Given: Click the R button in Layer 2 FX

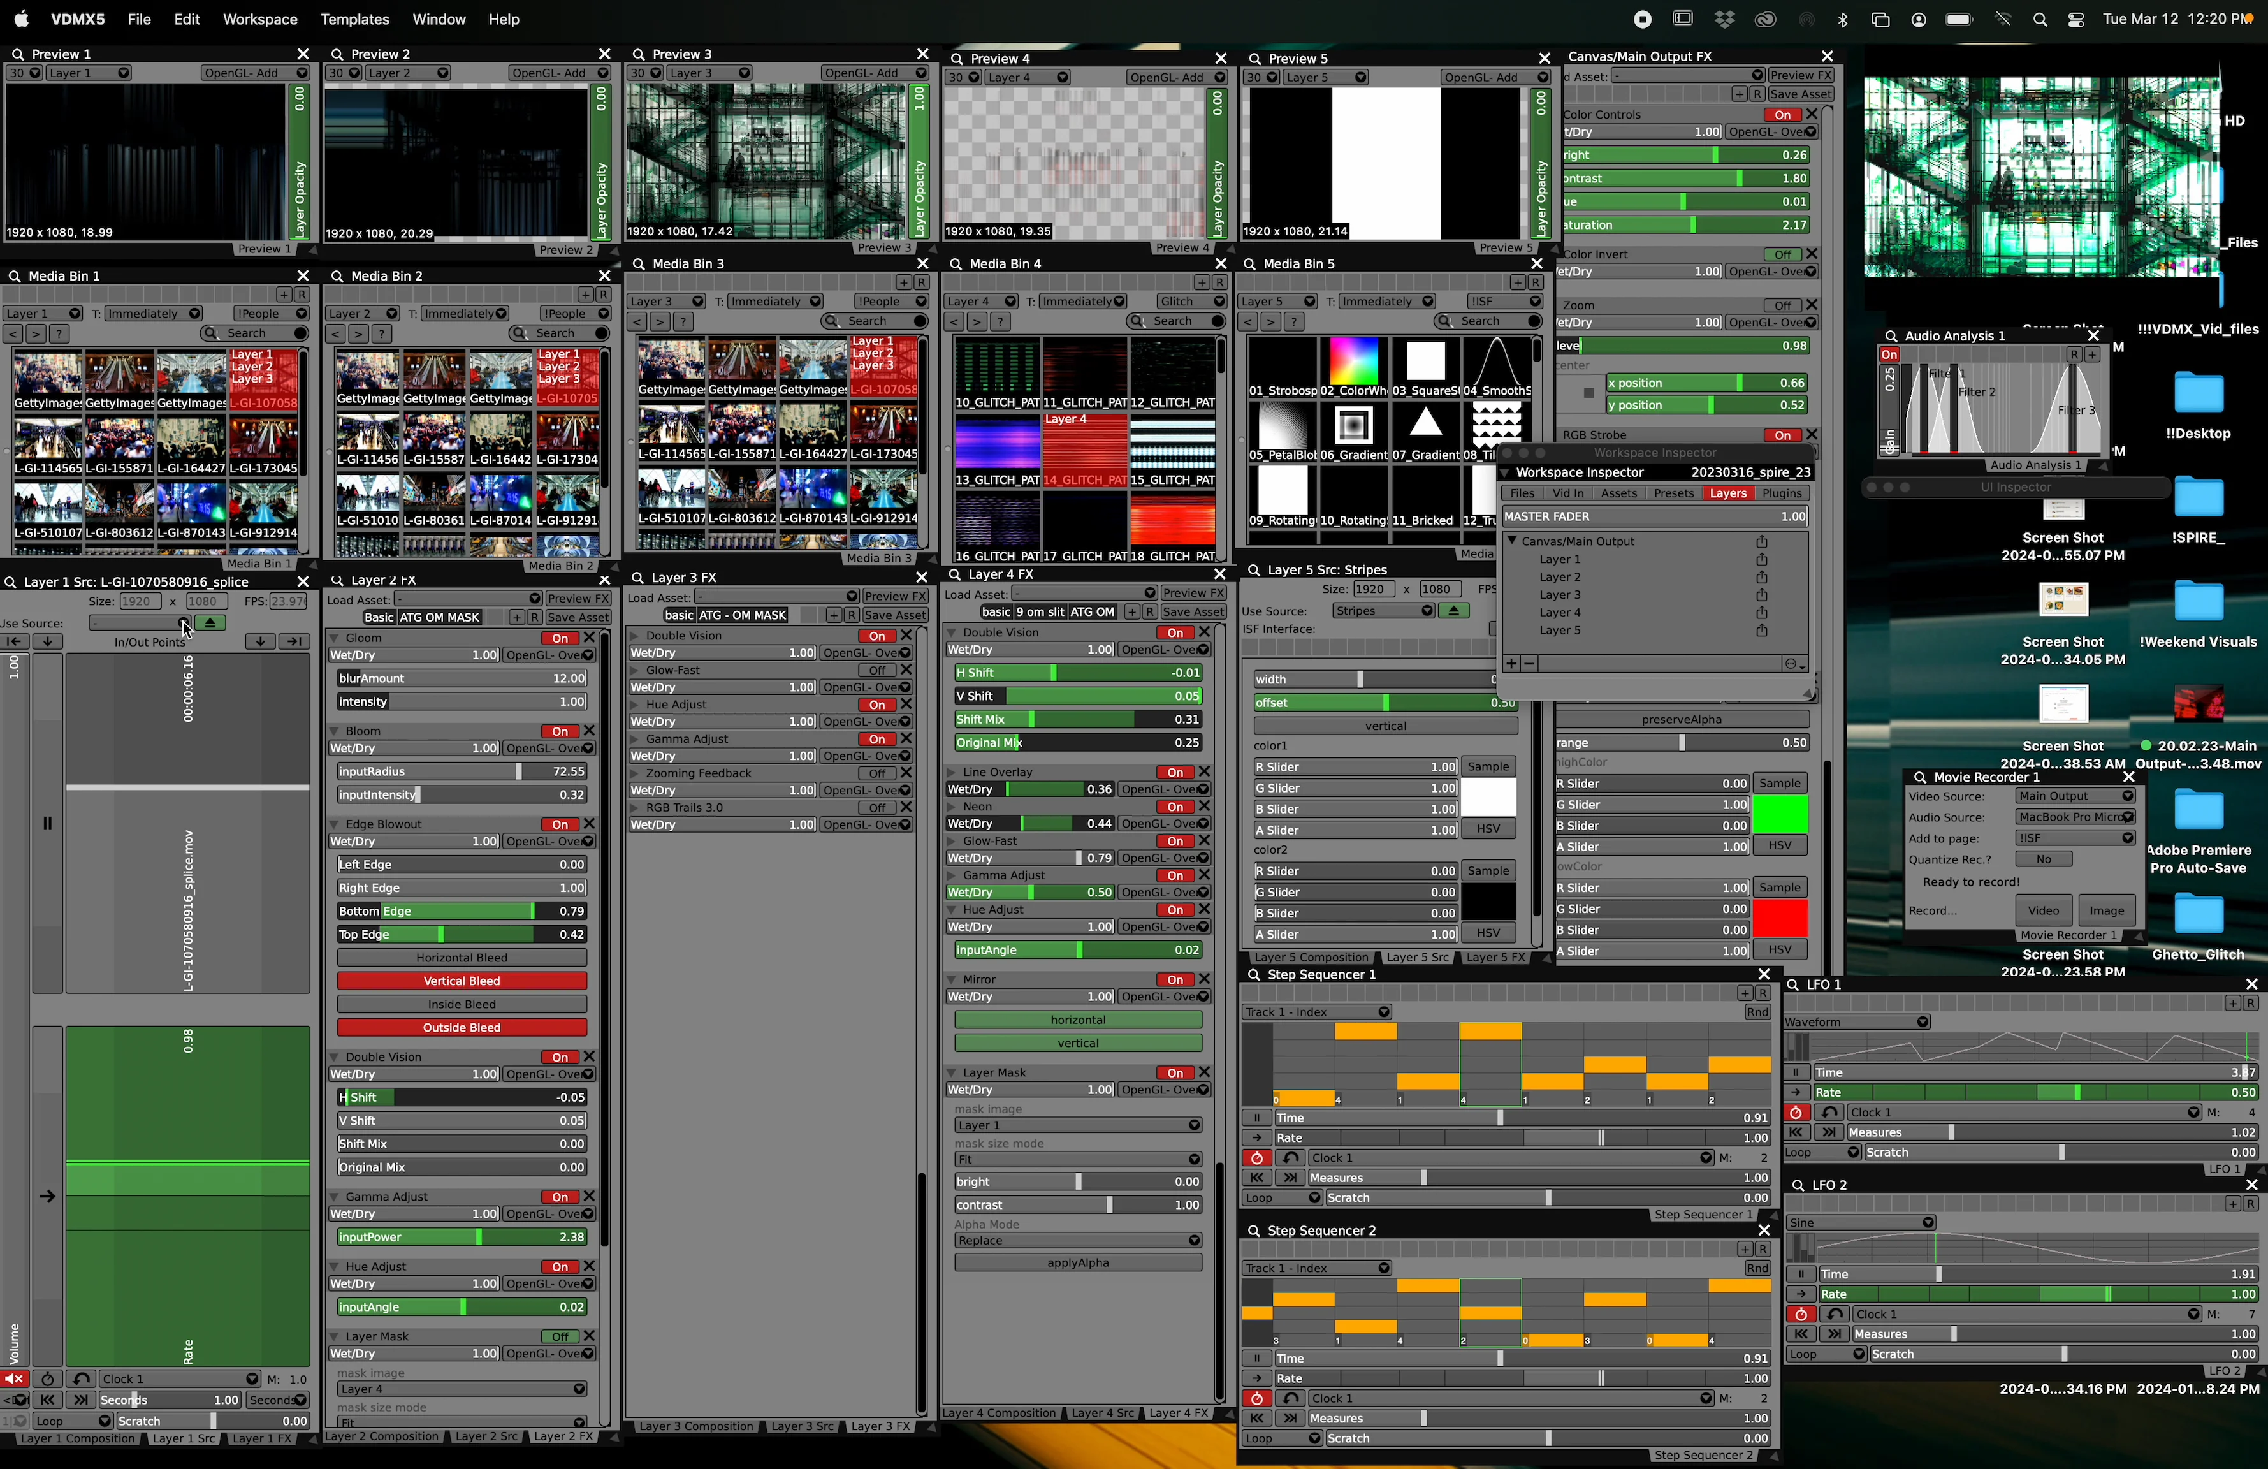Looking at the screenshot, I should coord(535,617).
